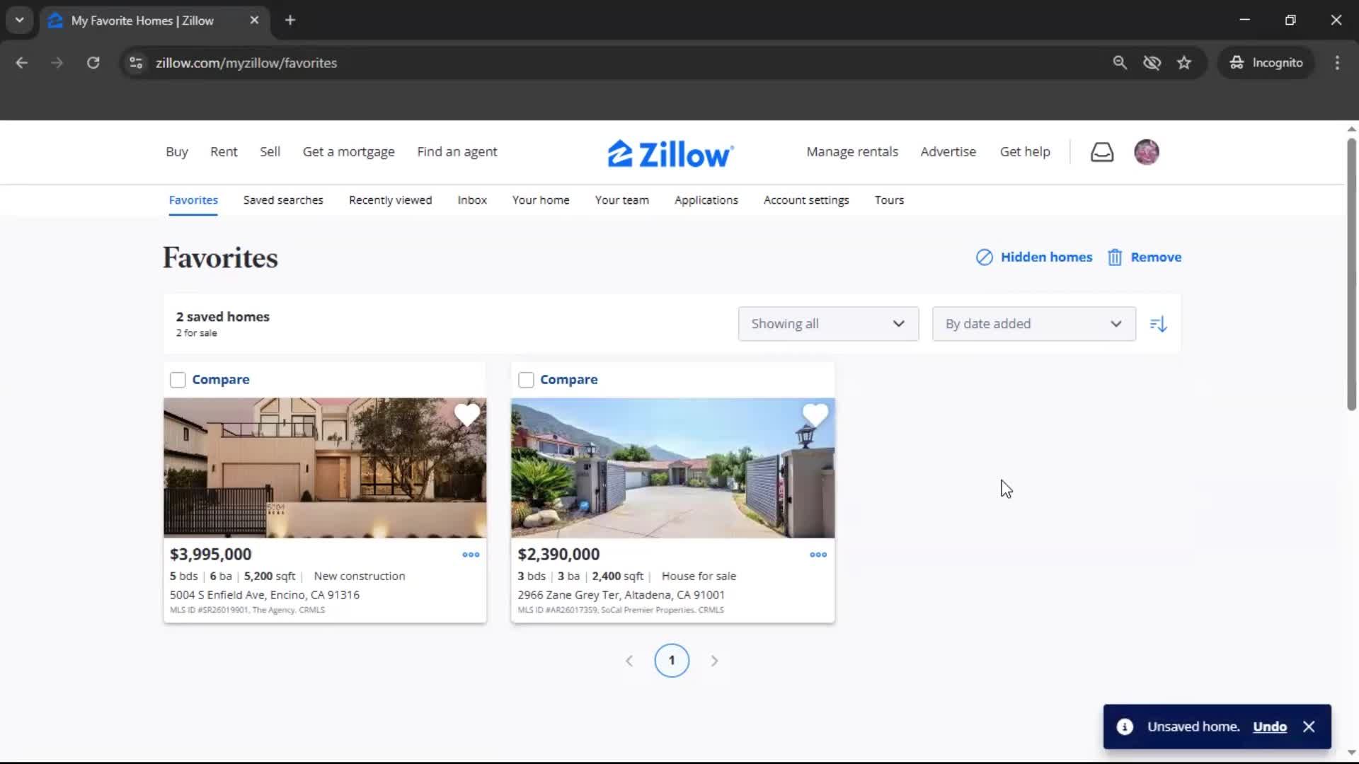Toggle sort direction arrow icon

pos(1158,324)
